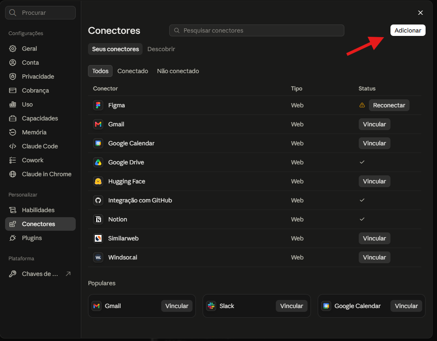
Task: Click the Claude Code brackets icon
Action: [x=13, y=146]
